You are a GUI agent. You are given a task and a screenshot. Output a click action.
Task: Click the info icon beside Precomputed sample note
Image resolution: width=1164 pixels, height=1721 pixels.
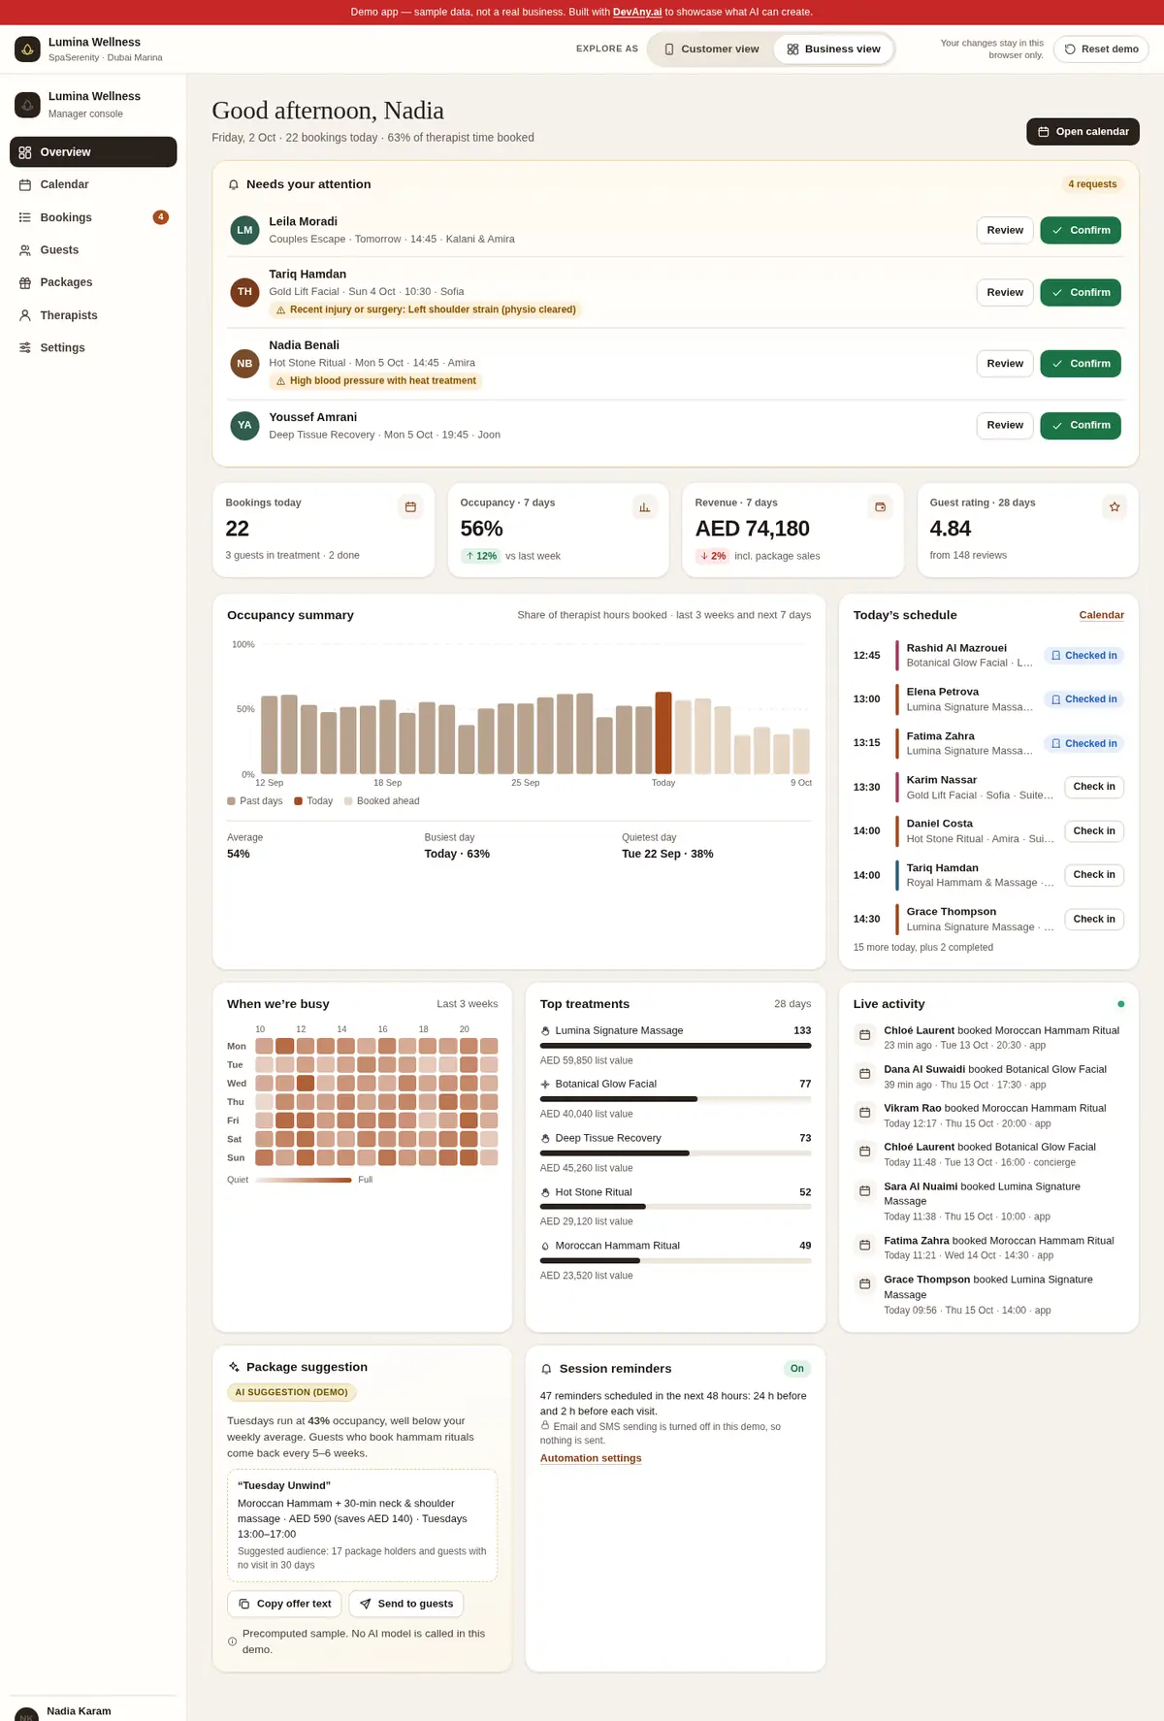tap(232, 1641)
